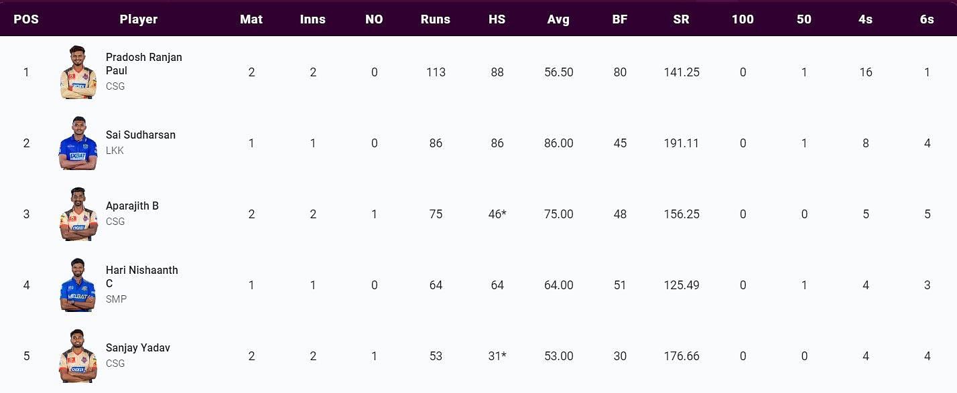Sort by the SR column header

click(681, 19)
